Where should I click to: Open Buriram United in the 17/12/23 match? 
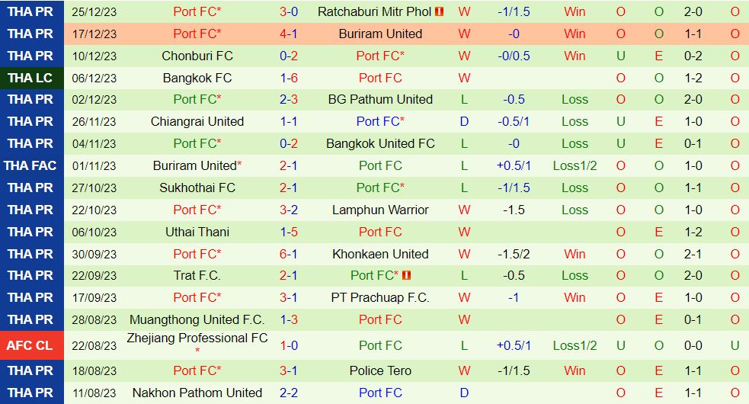pos(380,34)
